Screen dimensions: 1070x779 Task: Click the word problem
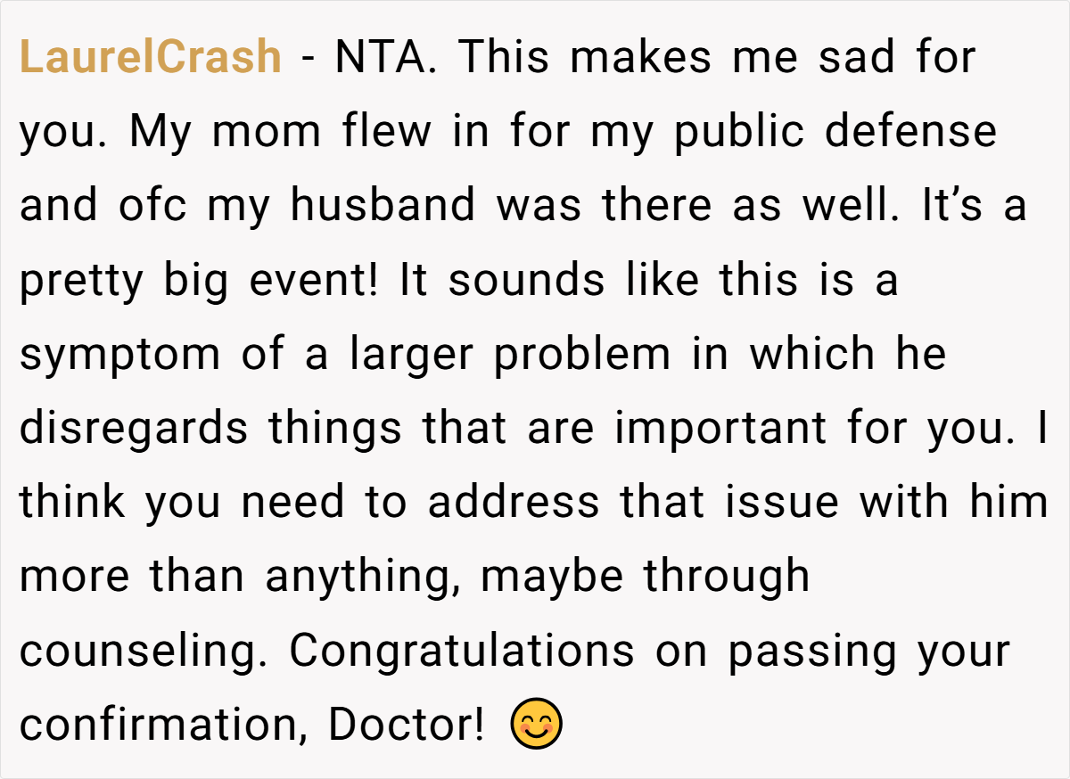(581, 355)
